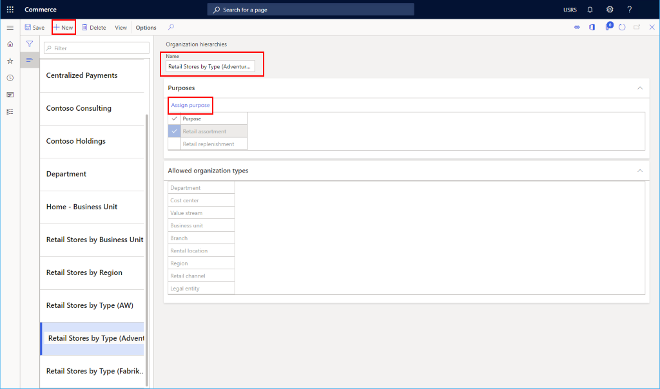Click the Purpose column header
660x389 pixels.
(214, 119)
